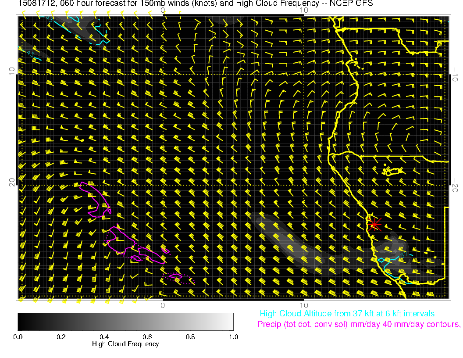Viewport: 463px width, 358px height.
Task: Select the magenta Precip legend text
Action: coord(359,325)
